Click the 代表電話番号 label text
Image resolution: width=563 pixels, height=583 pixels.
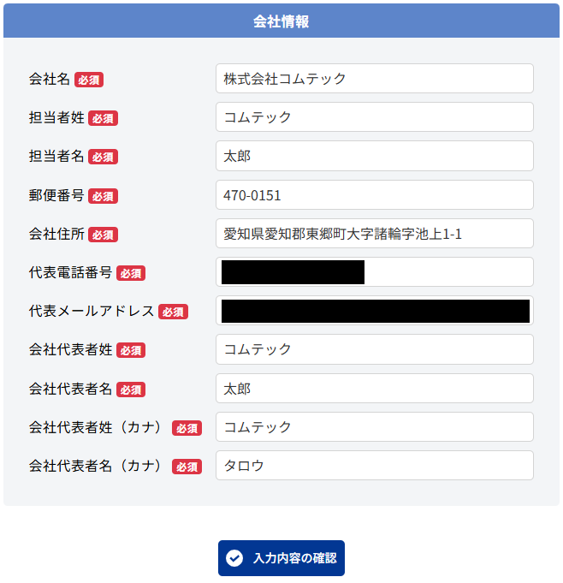pos(70,272)
